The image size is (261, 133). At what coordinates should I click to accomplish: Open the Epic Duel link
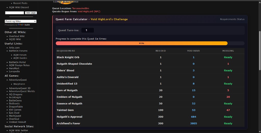click(x=14, y=113)
